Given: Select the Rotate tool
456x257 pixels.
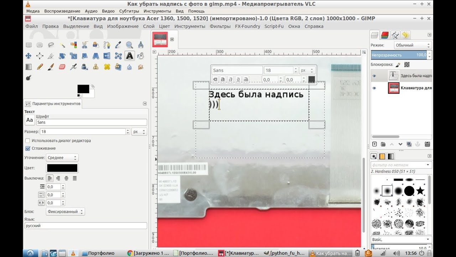Looking at the screenshot, I should click(62, 56).
